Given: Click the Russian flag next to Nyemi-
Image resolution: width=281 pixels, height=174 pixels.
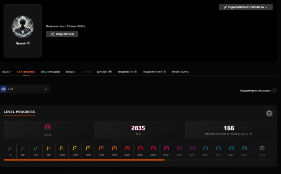Looking at the screenshot, I should 28,43.
